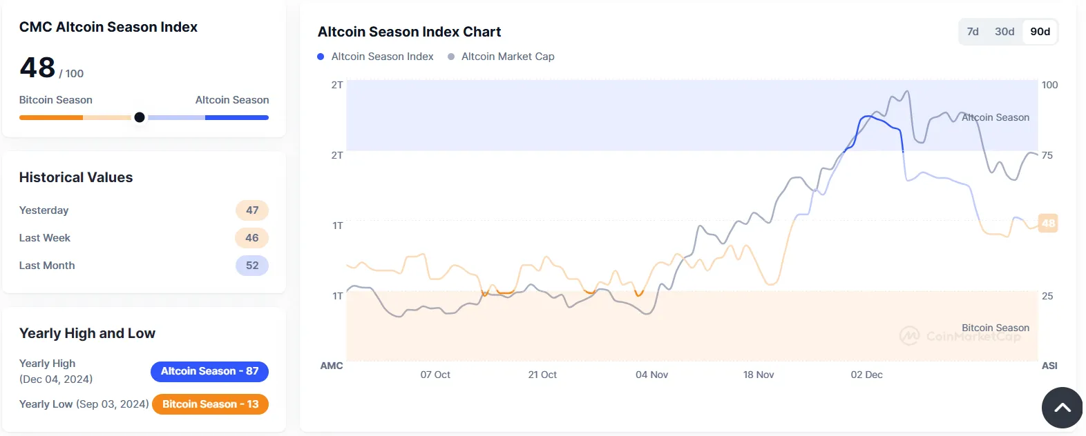Click the CoinMarketCap watermark logo
This screenshot has height=436, width=1086.
click(909, 336)
